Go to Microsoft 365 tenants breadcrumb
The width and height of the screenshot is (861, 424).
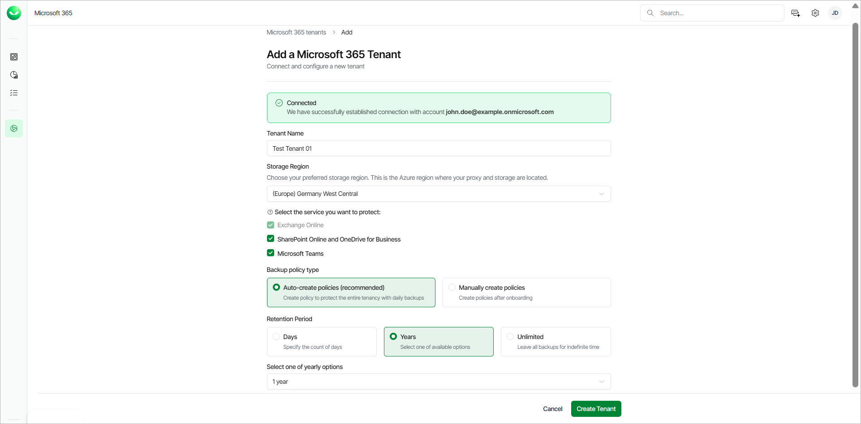pyautogui.click(x=296, y=32)
